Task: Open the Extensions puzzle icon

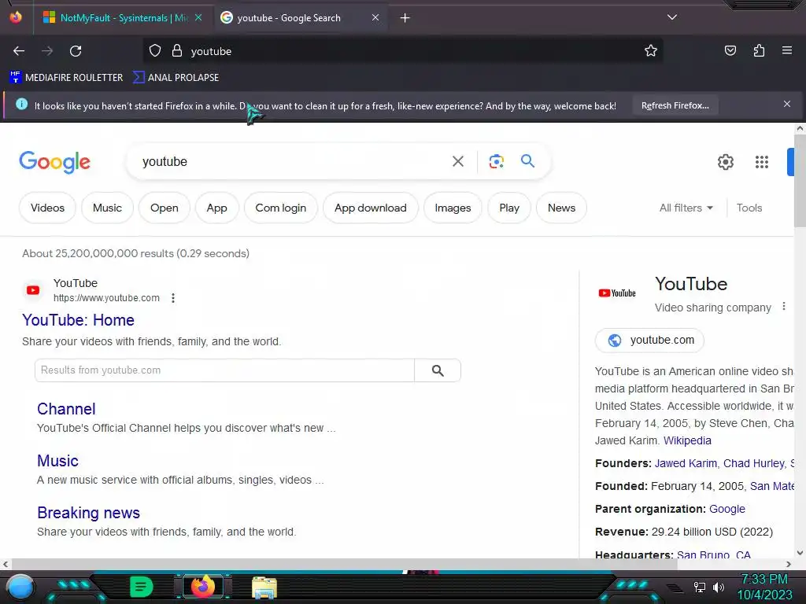Action: 759,51
